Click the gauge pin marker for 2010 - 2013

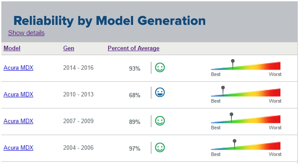pyautogui.click(x=223, y=90)
